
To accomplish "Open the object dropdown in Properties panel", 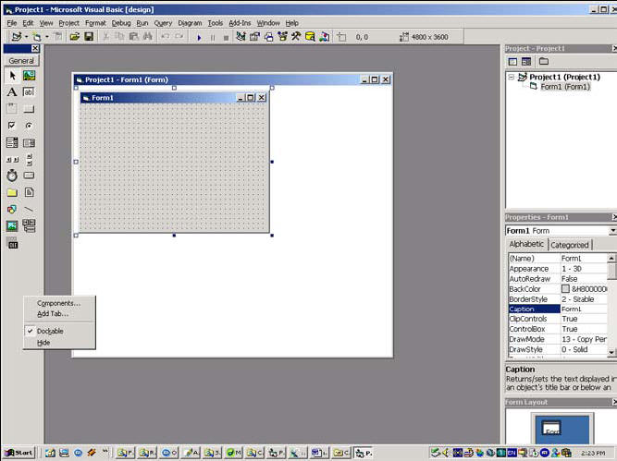I will pos(611,230).
